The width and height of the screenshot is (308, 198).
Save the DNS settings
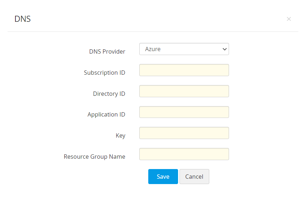[x=163, y=177]
